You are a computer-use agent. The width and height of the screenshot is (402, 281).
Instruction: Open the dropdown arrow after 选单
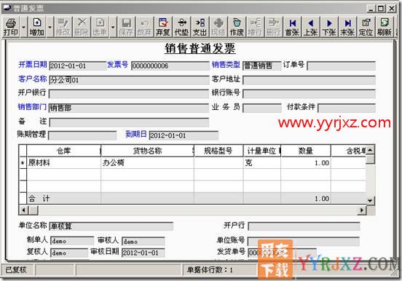pos(113,27)
